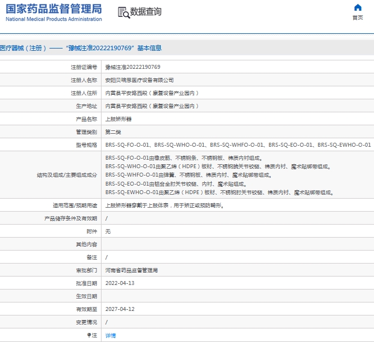Screen dimensions: 374x342
Task: Click the composition line starting BRS-SQ-EWHO-O-01由聚乙烯
Action: coord(219,192)
